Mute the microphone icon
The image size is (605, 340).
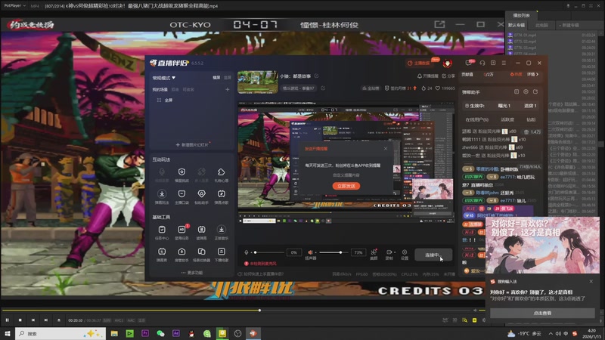pyautogui.click(x=247, y=252)
